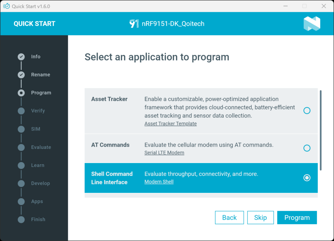Open the Modem Shell link
This screenshot has width=334, height=241.
159,182
